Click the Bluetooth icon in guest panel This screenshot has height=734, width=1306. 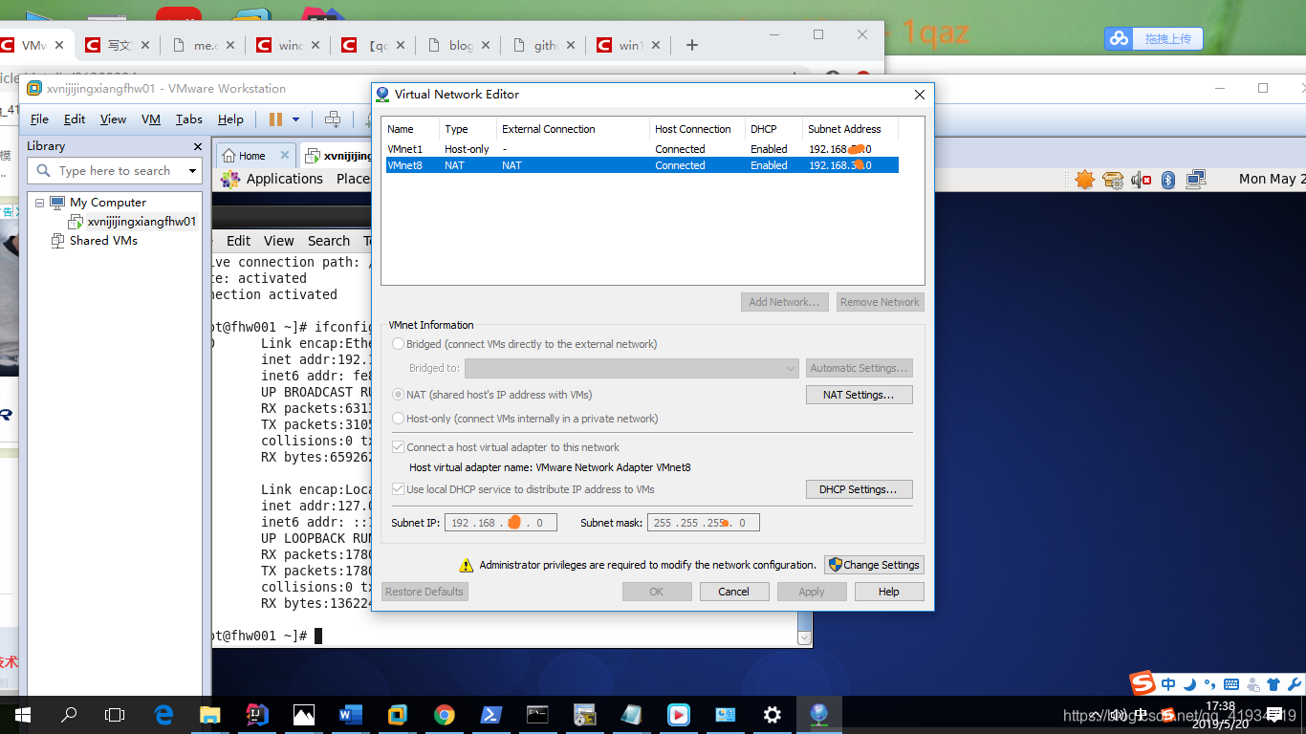coord(1168,180)
